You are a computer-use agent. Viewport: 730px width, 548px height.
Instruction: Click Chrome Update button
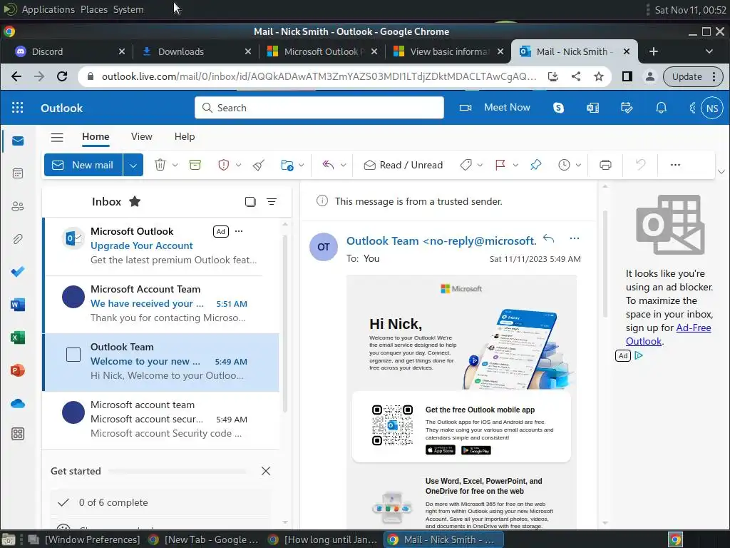click(693, 76)
